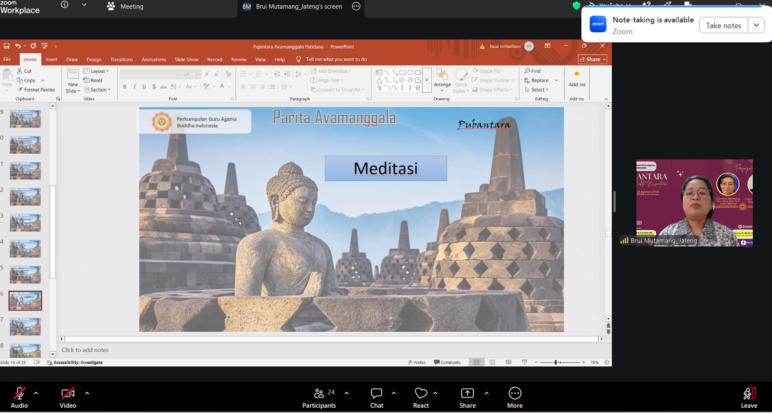Open the Zoom React menu button
The width and height of the screenshot is (772, 413).
tap(421, 398)
